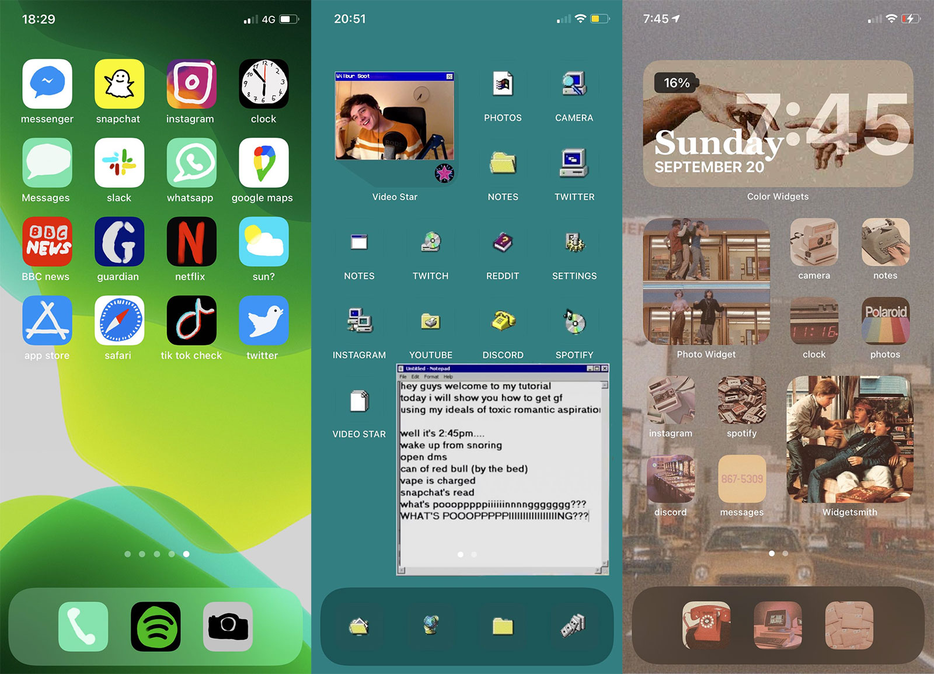Open retro SETTINGS icon
The width and height of the screenshot is (934, 674).
(574, 242)
